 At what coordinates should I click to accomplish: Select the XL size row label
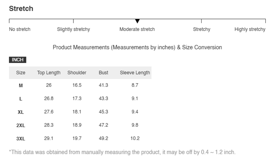click(x=21, y=112)
